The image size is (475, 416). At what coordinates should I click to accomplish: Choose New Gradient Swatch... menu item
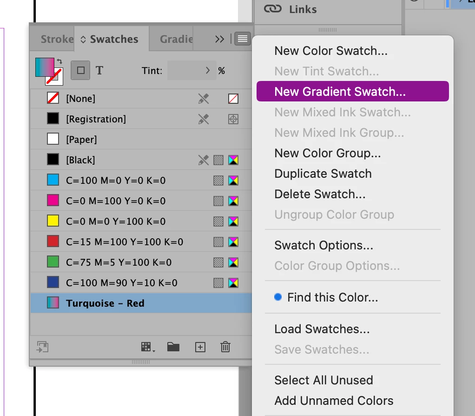click(x=353, y=91)
